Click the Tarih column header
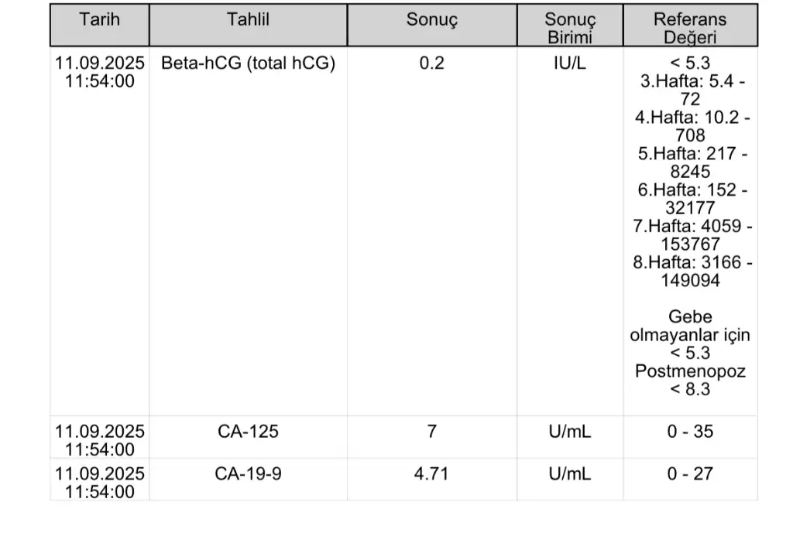Viewport: 793px width, 533px height. pyautogui.click(x=100, y=20)
